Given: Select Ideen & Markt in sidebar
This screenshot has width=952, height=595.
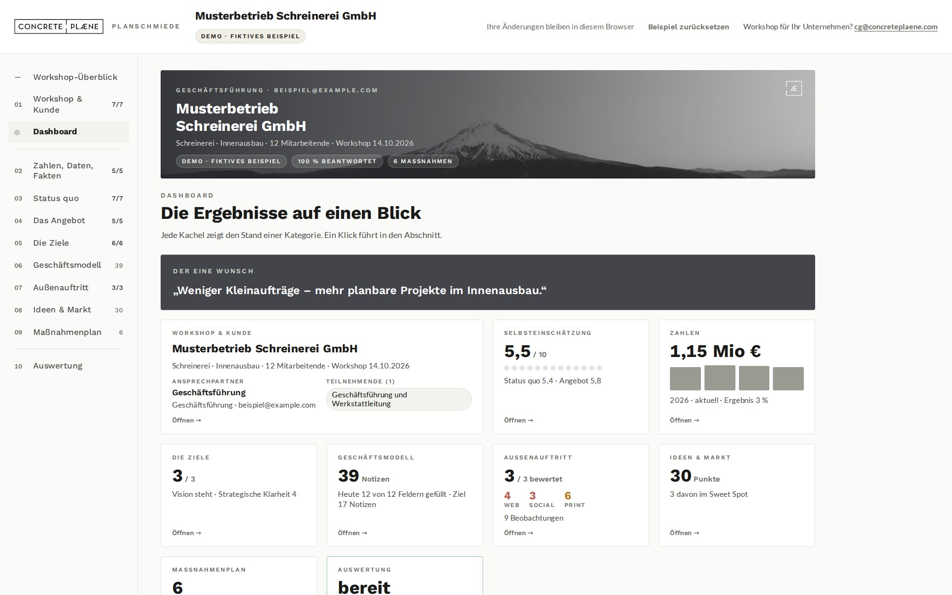Looking at the screenshot, I should (69, 310).
